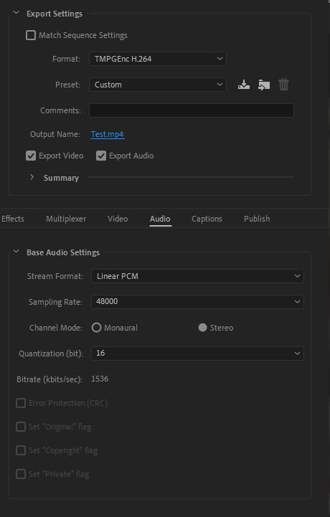The image size is (330, 517).
Task: Switch to the Video tab
Action: (x=118, y=219)
